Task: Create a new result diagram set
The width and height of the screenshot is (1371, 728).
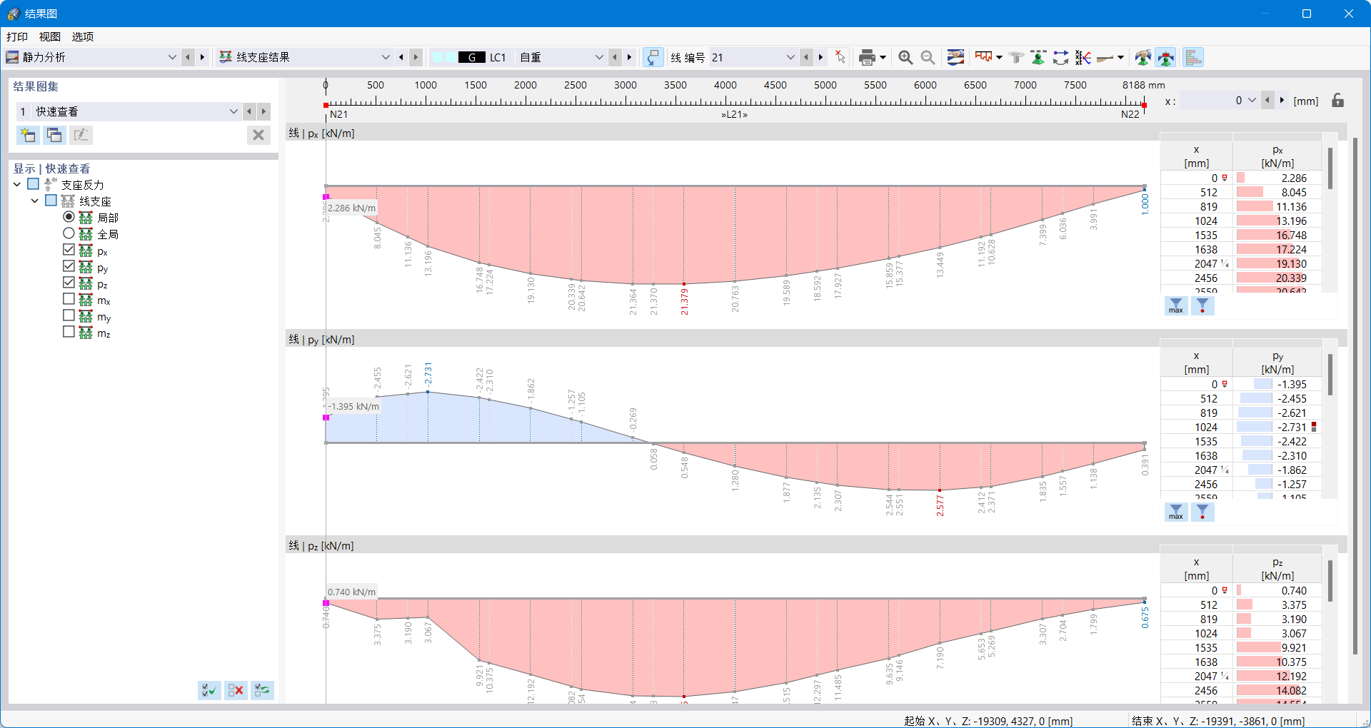Action: tap(28, 135)
